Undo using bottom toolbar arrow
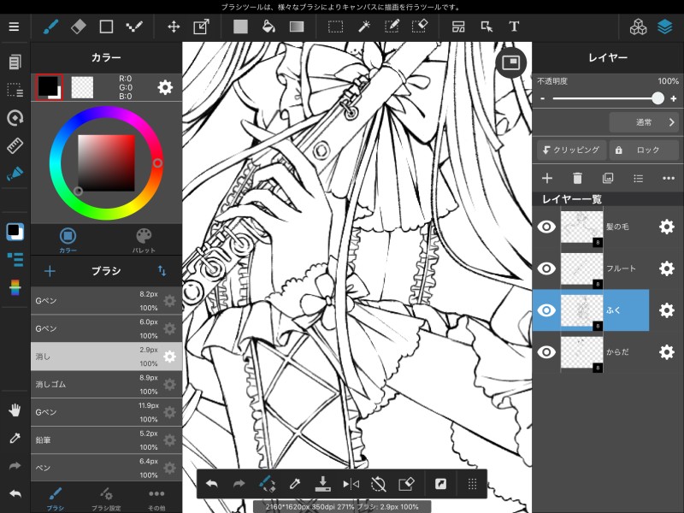Viewport: 684px width, 513px height. (x=211, y=484)
